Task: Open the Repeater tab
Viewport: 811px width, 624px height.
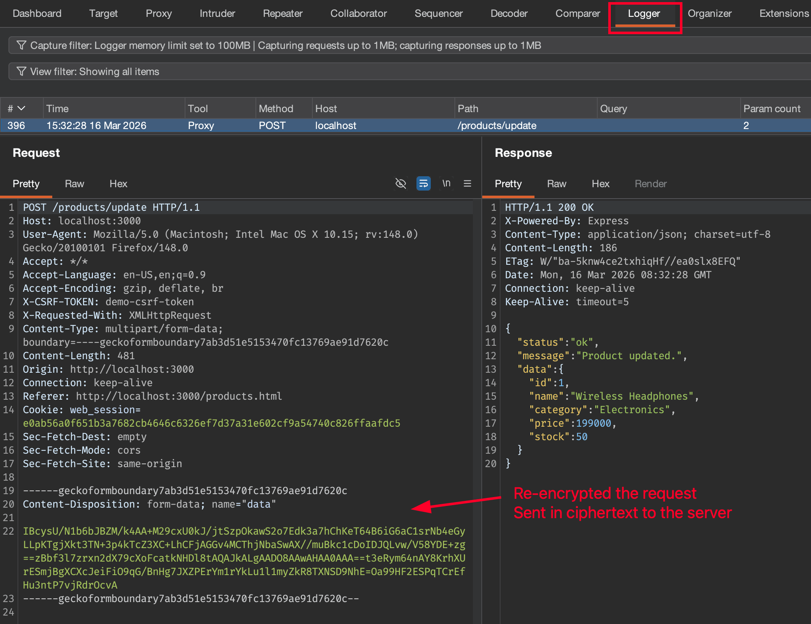Action: tap(282, 13)
